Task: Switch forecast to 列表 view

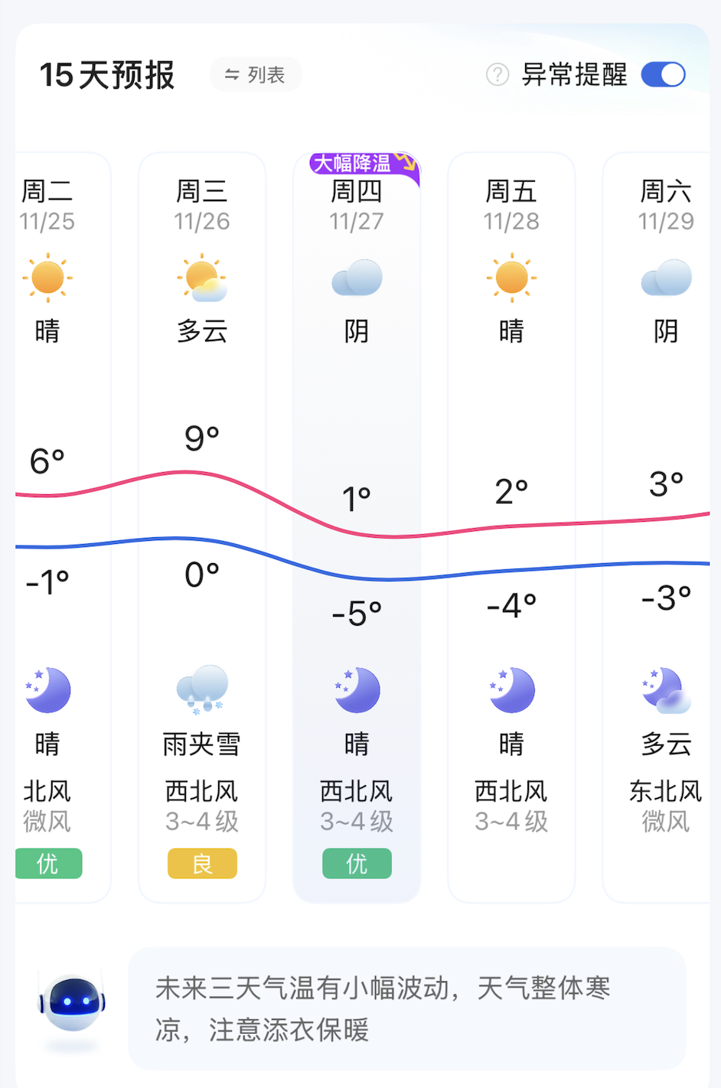Action: [255, 75]
